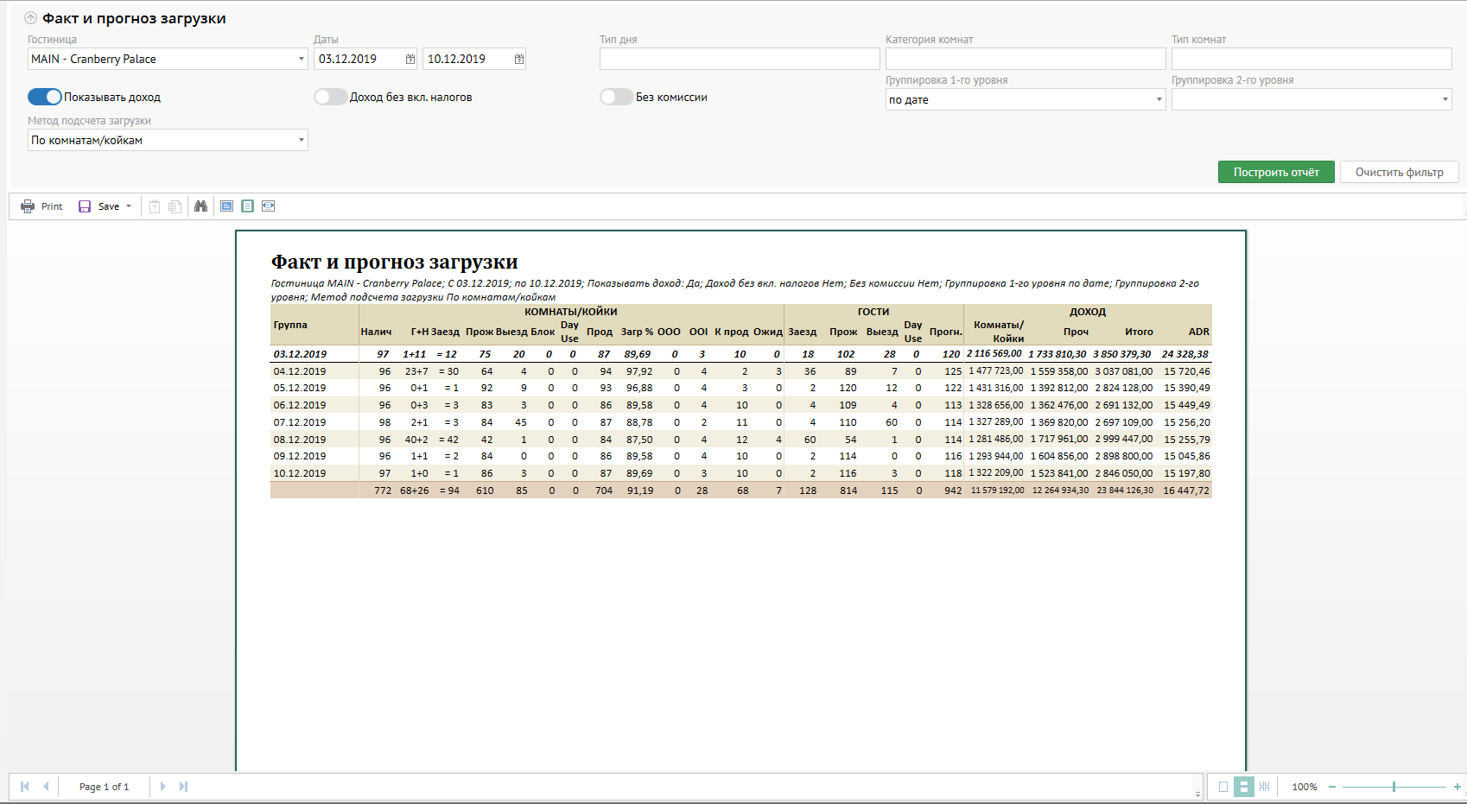Open the find binoculars tool
The width and height of the screenshot is (1467, 804).
point(200,206)
